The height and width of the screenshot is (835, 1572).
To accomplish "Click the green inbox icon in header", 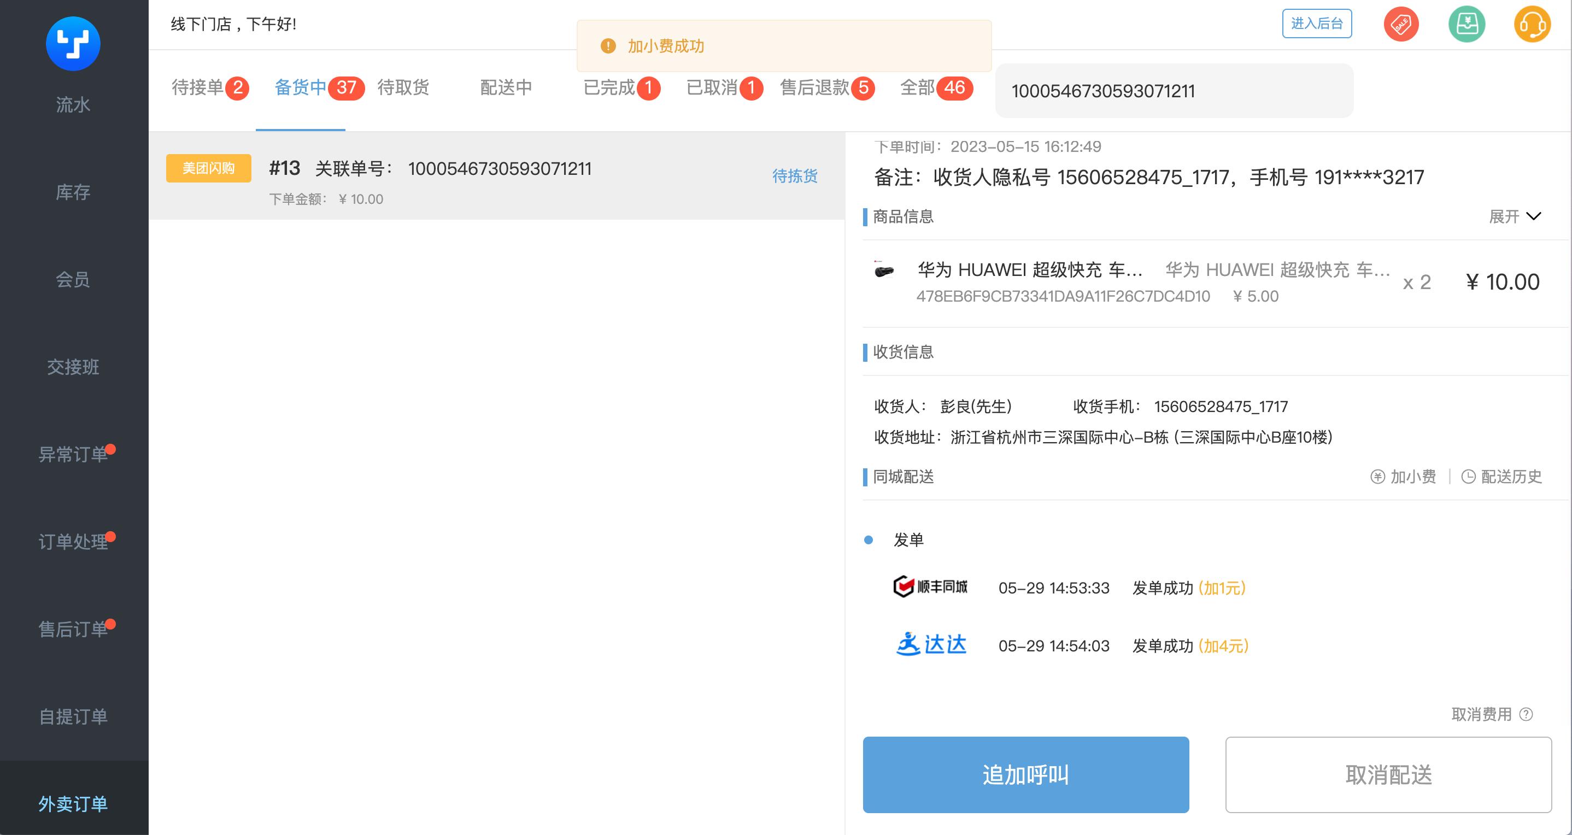I will 1467,24.
